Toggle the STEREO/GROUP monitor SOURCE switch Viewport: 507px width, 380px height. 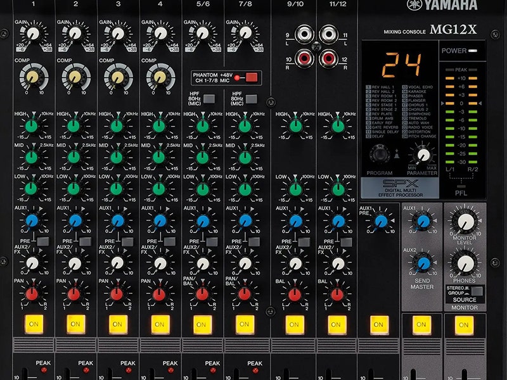pos(477,291)
